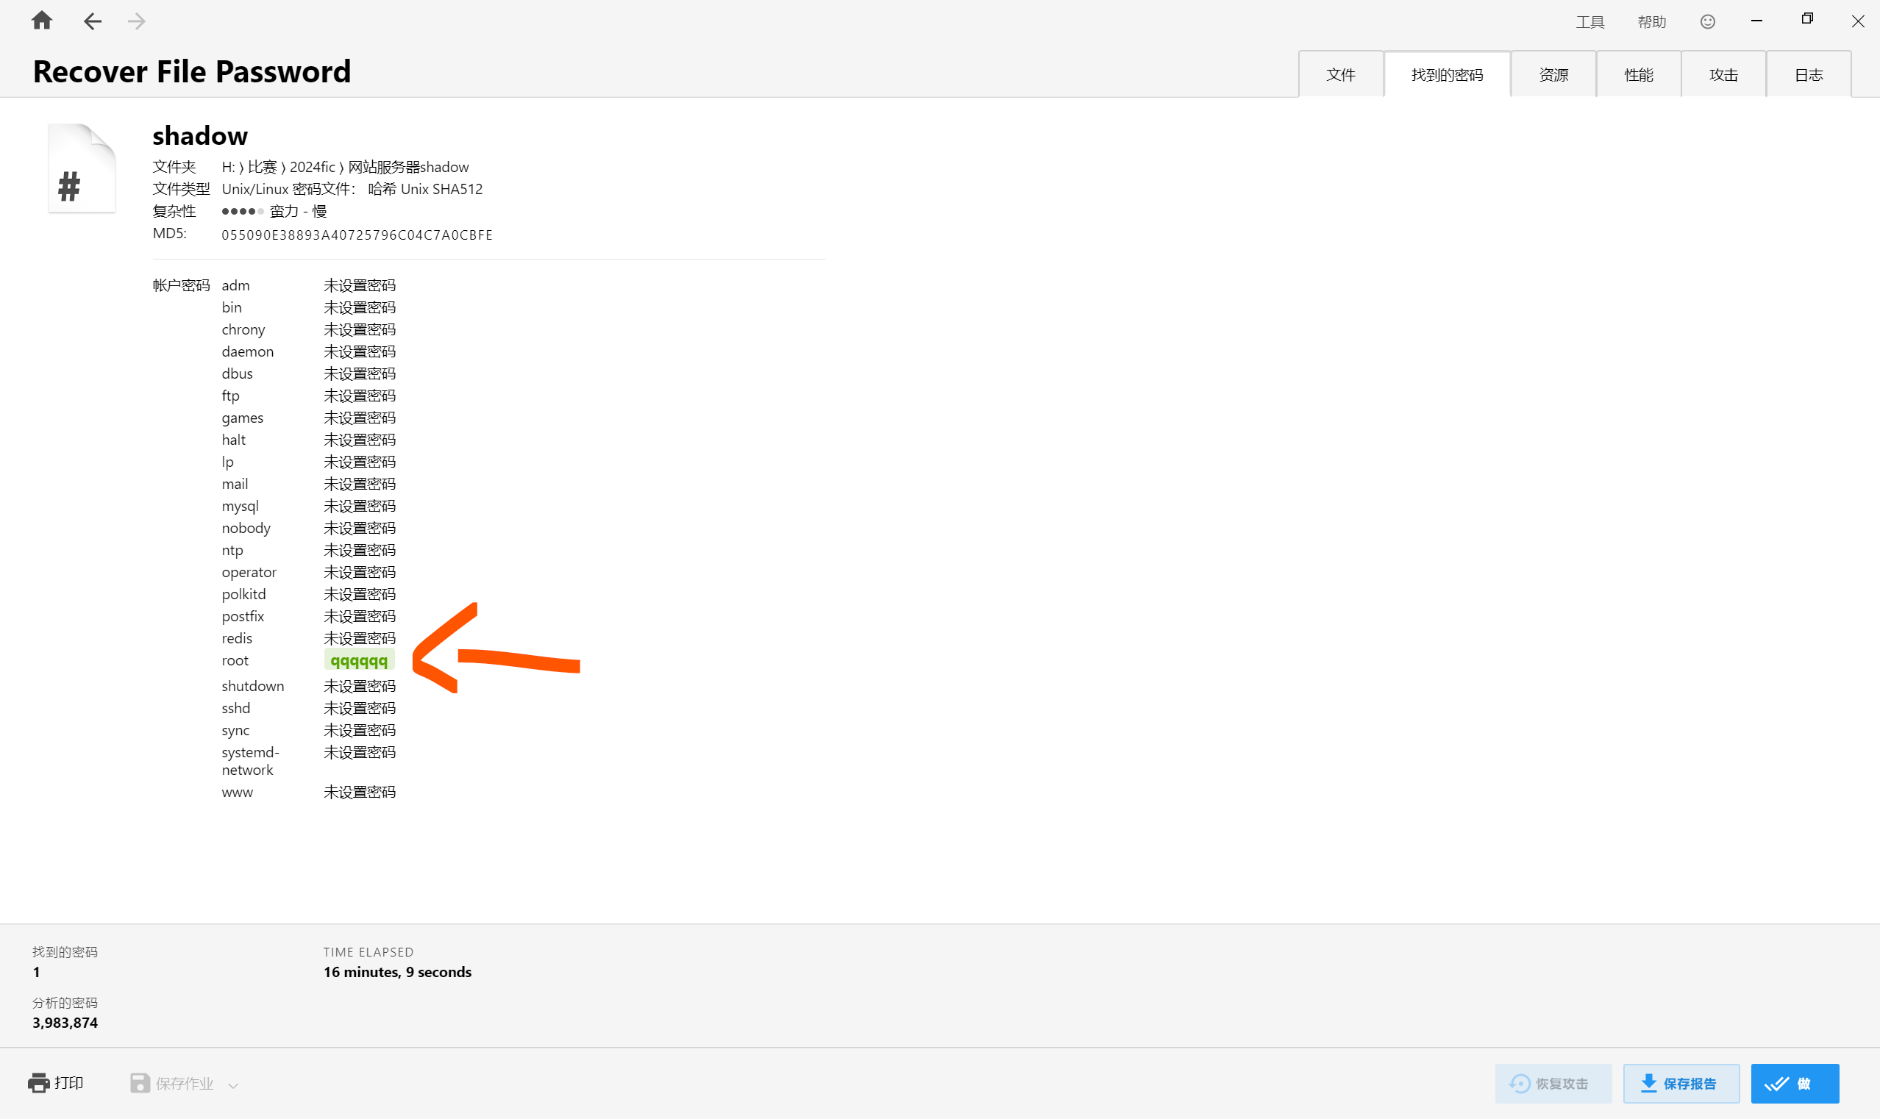
Task: Click the blue checkmark done button
Action: pos(1794,1083)
